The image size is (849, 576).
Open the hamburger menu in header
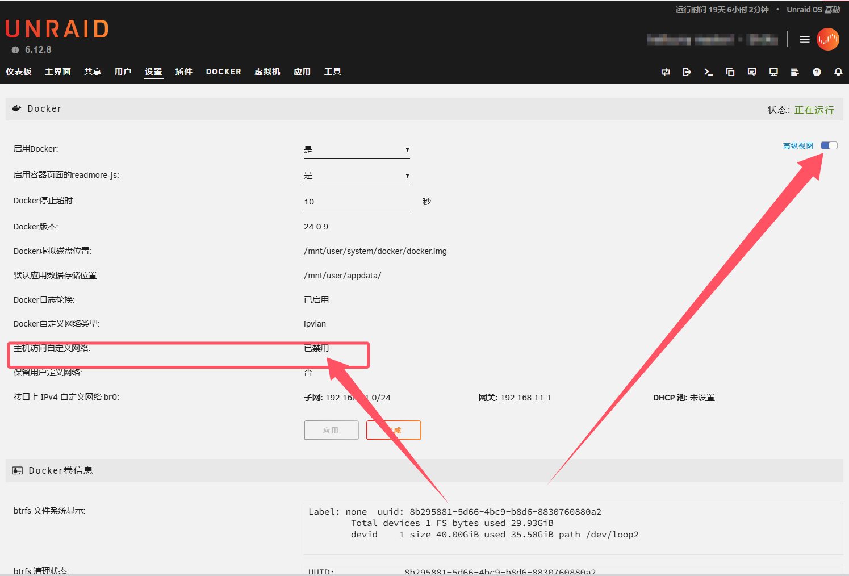804,39
